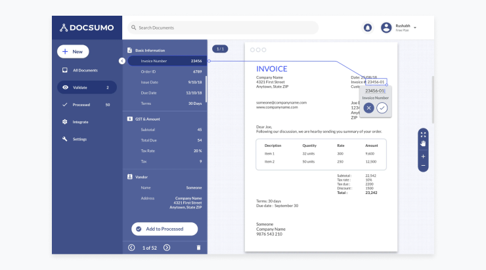This screenshot has width=486, height=270.
Task: Click Add to Processed button
Action: [x=165, y=229]
